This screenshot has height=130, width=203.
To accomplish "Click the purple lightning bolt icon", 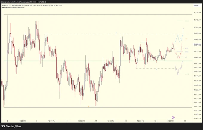I will 173,117.
